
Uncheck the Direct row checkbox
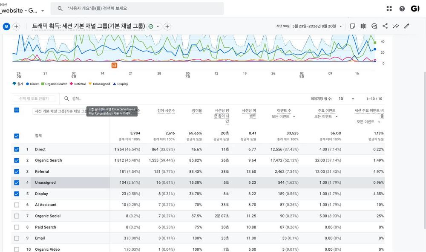(x=17, y=149)
